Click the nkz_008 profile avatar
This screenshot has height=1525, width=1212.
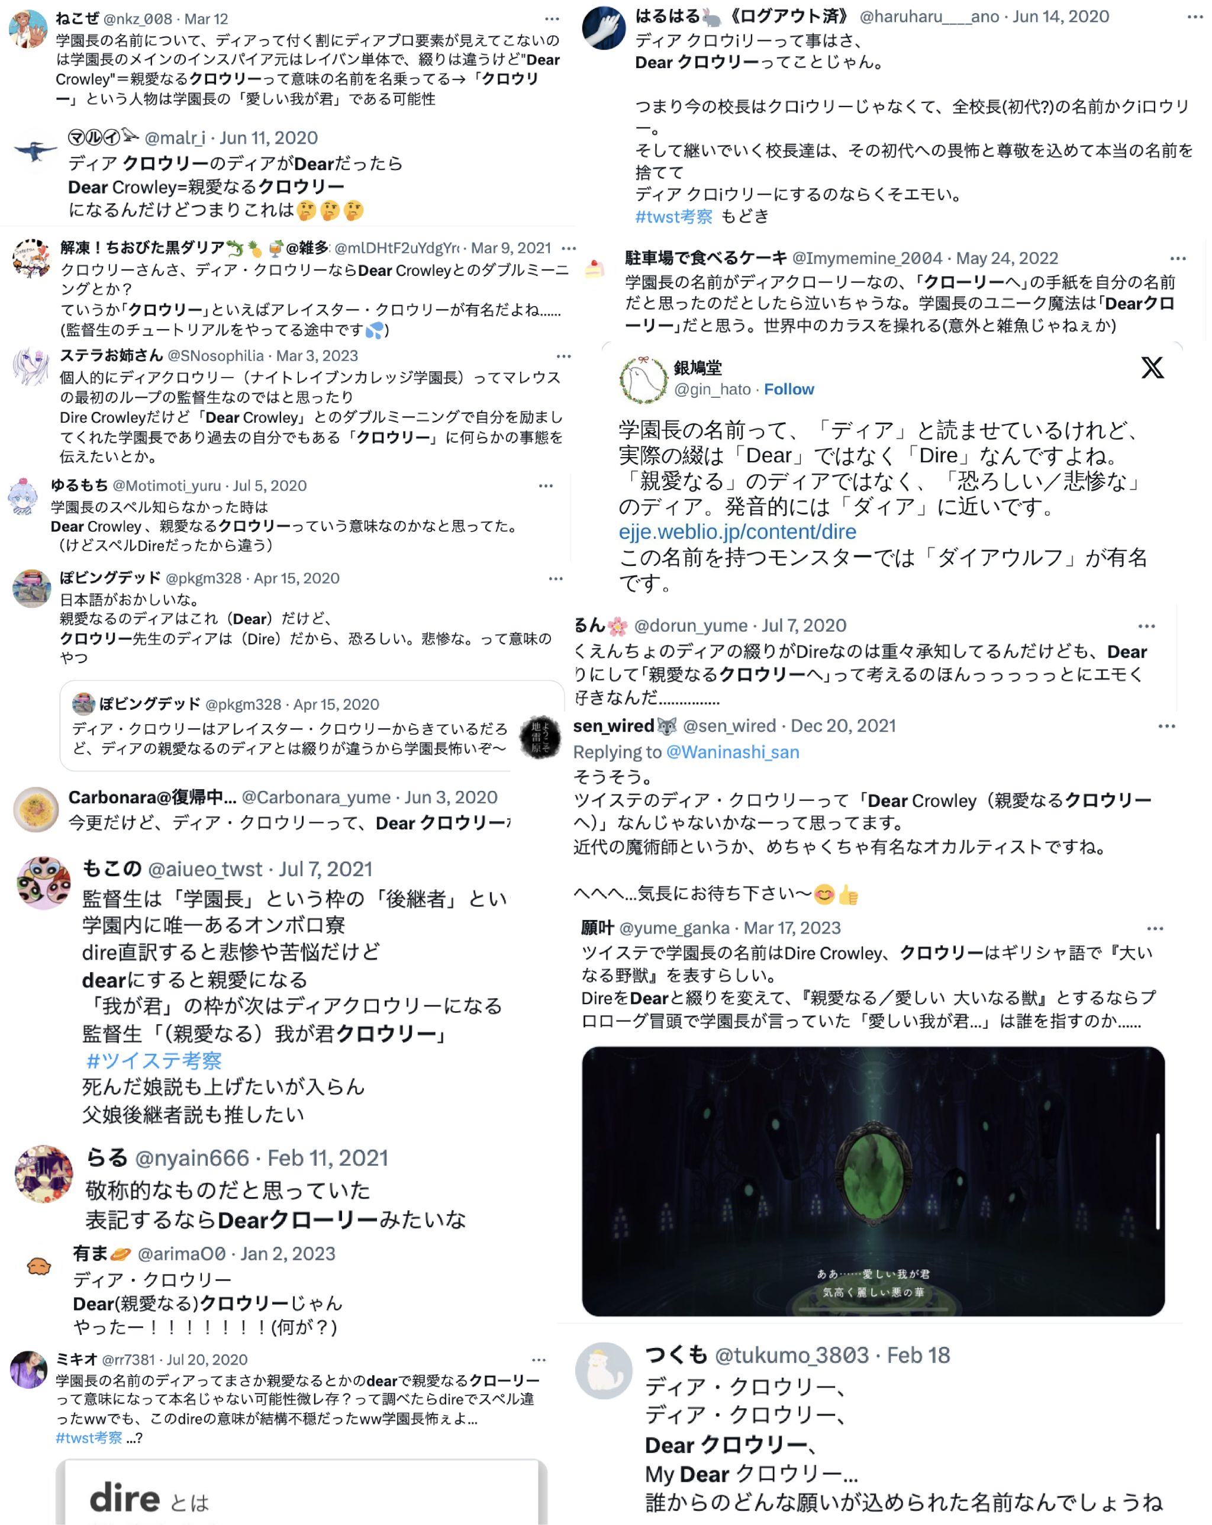[28, 29]
